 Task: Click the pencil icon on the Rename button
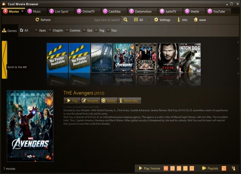(84, 101)
